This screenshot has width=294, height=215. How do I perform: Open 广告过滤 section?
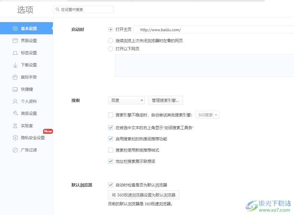pos(26,150)
